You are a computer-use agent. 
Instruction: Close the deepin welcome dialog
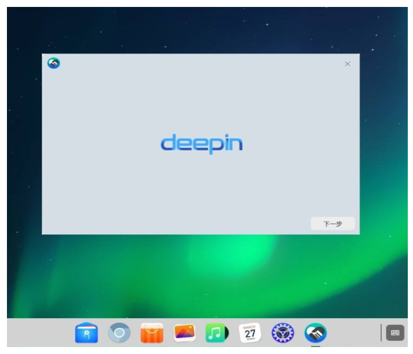click(347, 64)
